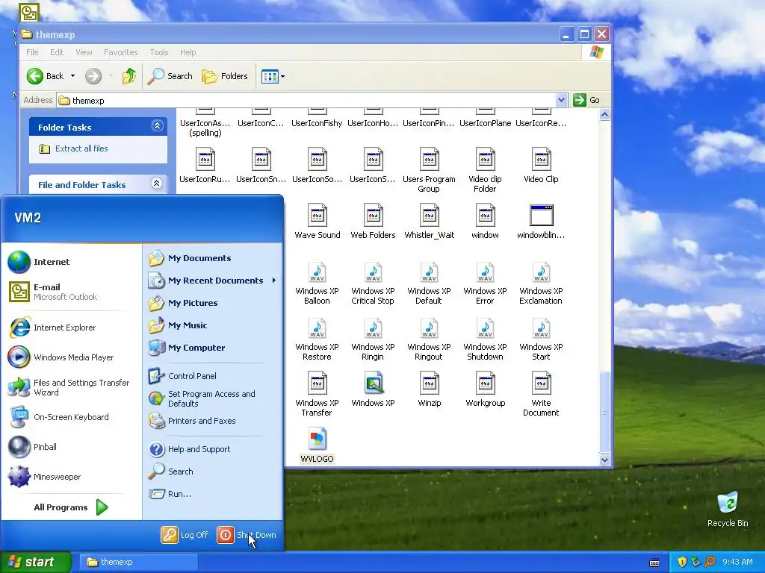The image size is (765, 573).
Task: Open the Favorites menu
Action: pos(120,52)
